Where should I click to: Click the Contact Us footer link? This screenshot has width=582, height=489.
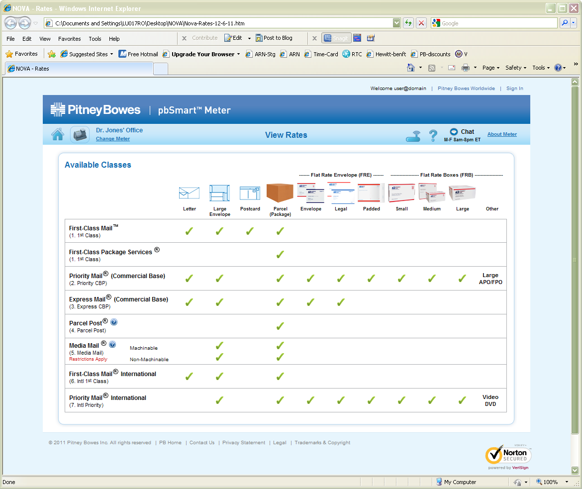pos(202,443)
